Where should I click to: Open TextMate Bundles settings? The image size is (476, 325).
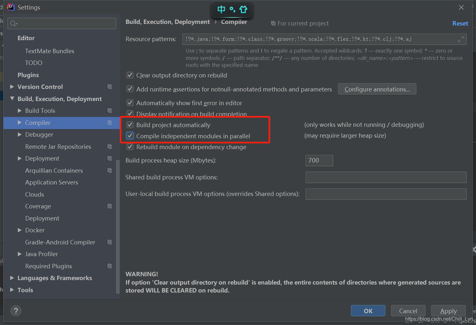pos(50,51)
